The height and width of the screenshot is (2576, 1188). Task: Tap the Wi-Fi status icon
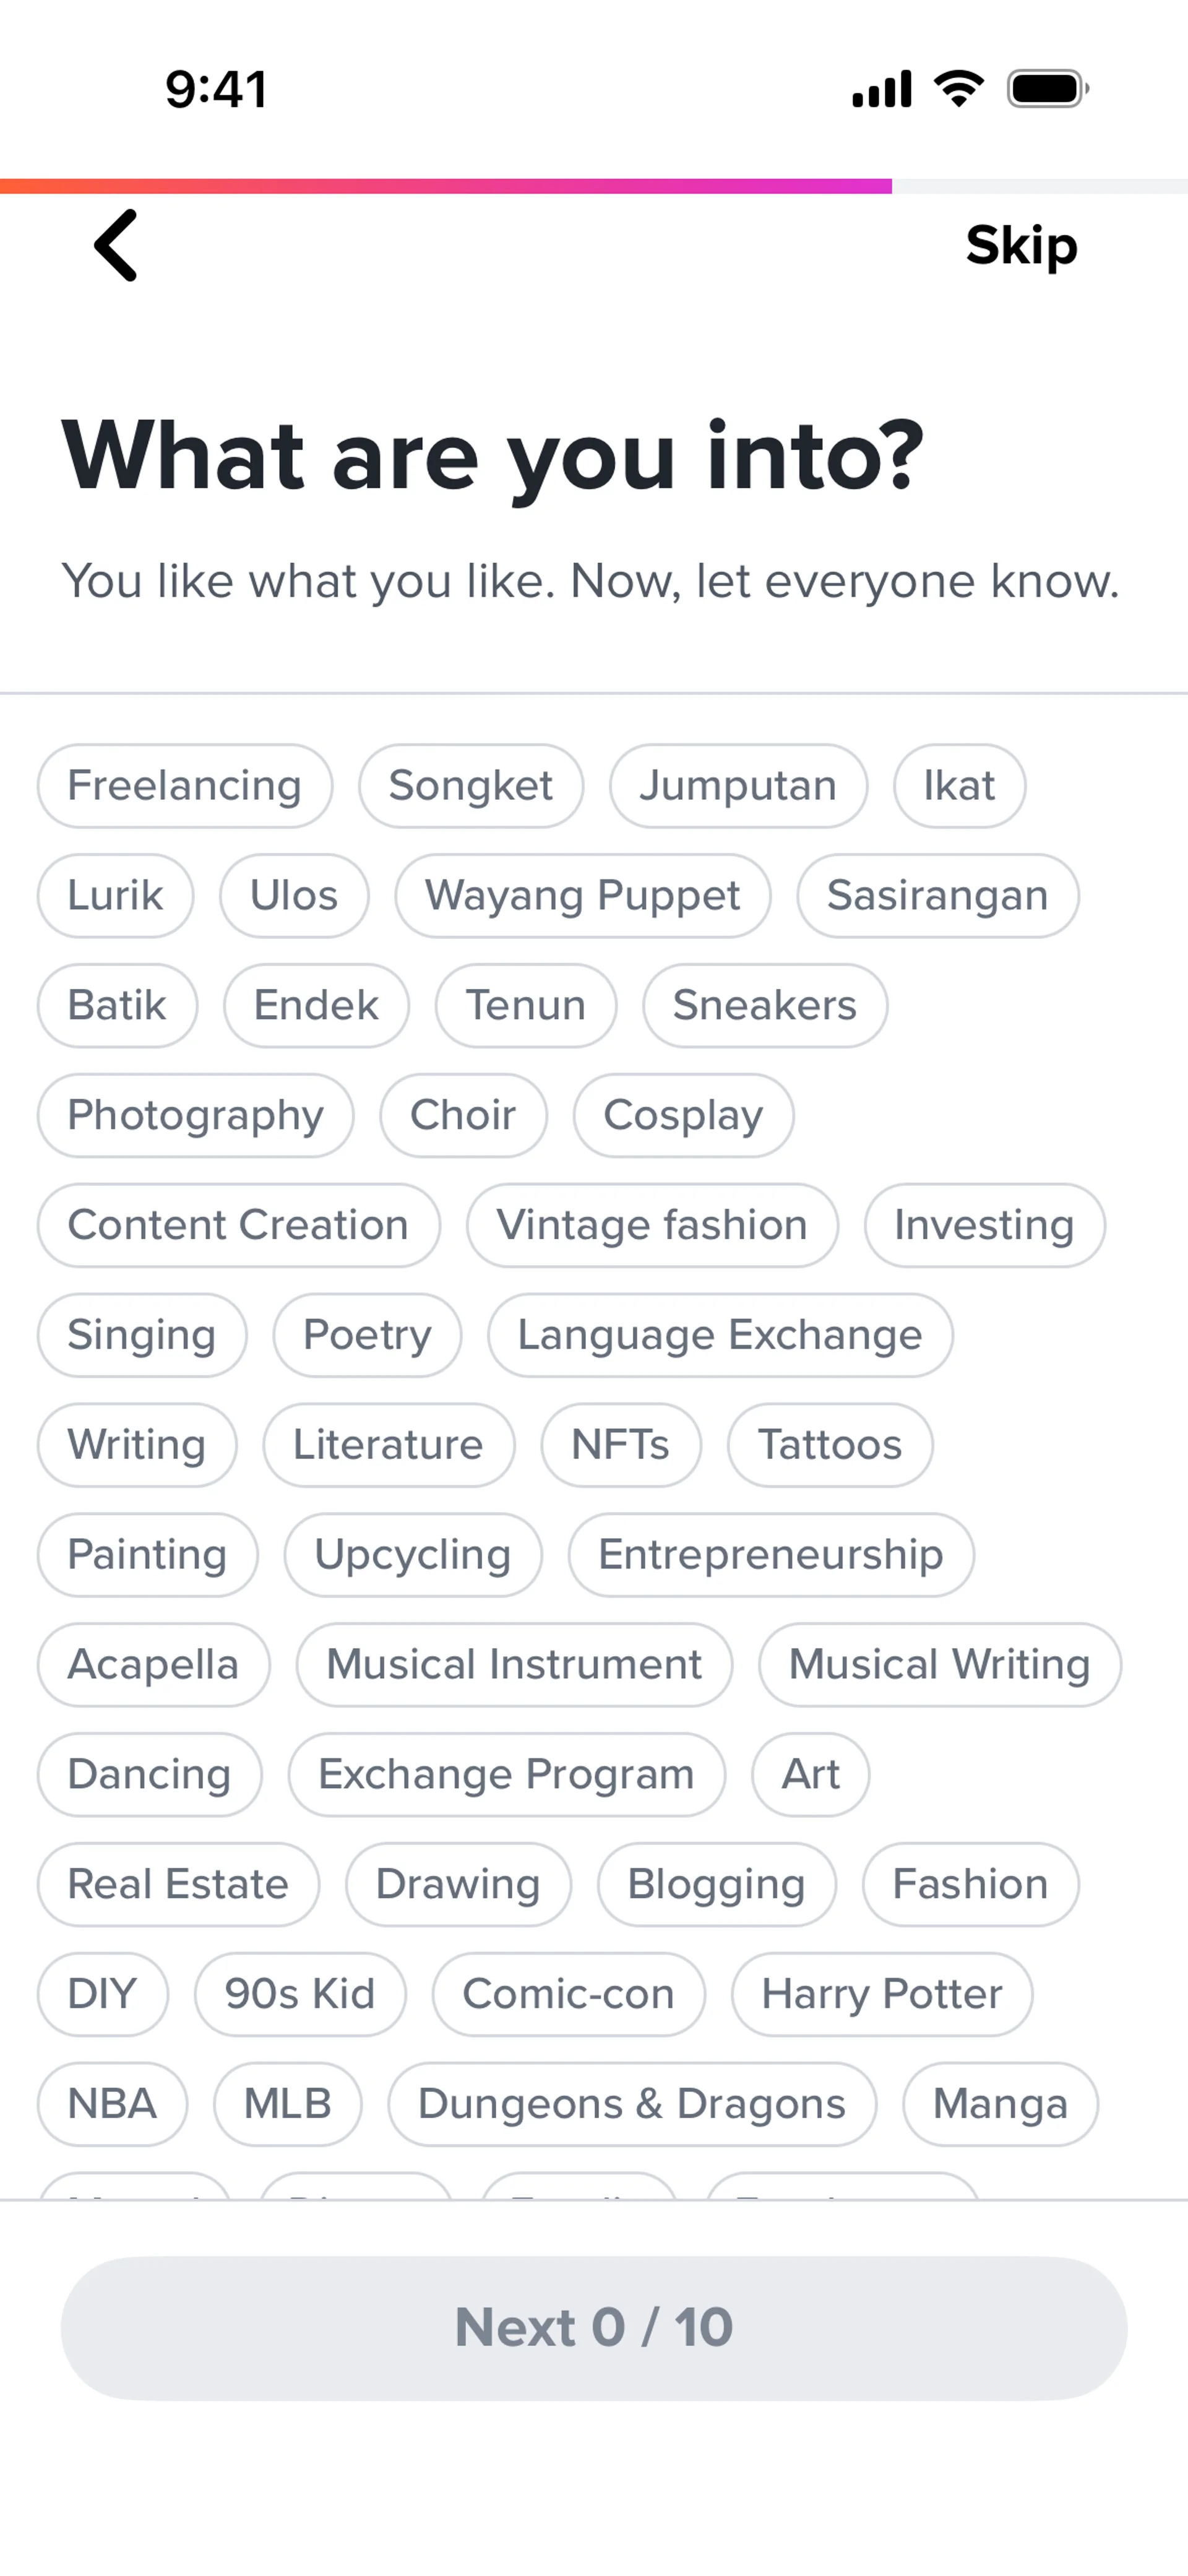coord(958,89)
